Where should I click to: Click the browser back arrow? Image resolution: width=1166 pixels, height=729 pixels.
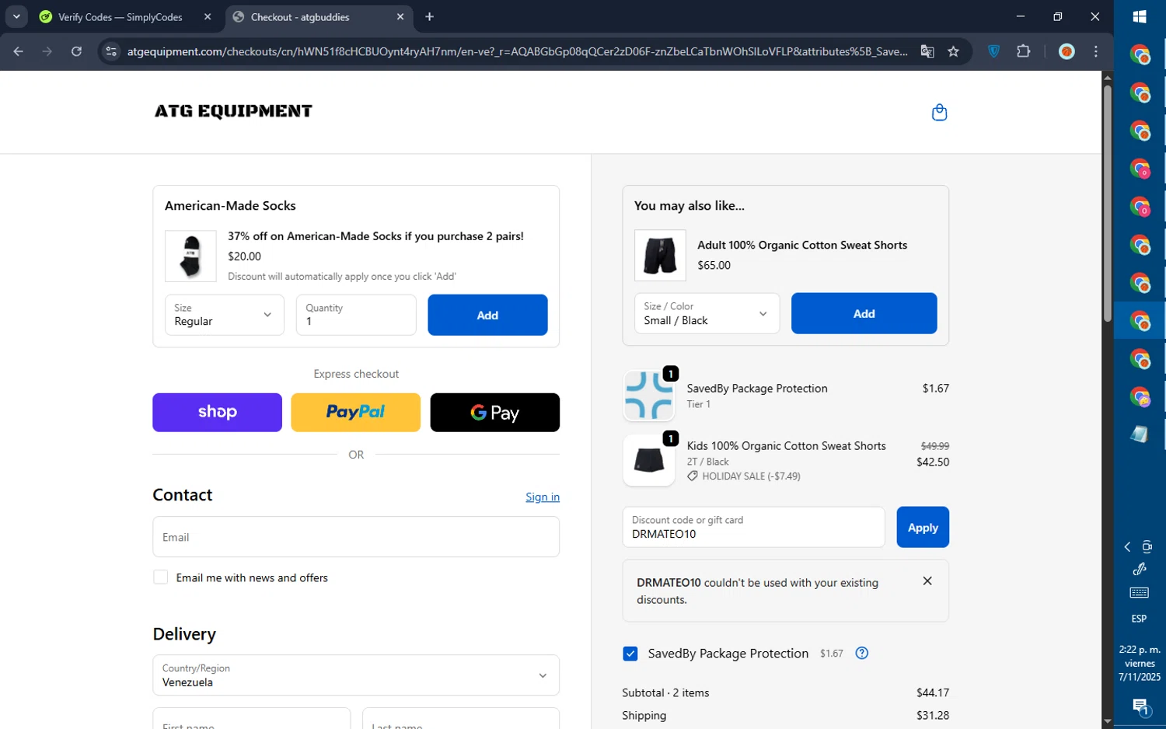[18, 51]
